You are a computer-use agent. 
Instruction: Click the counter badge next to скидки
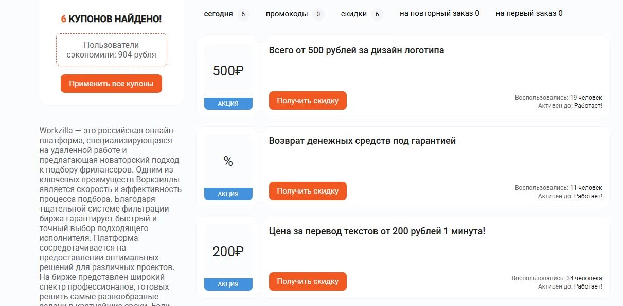[377, 14]
